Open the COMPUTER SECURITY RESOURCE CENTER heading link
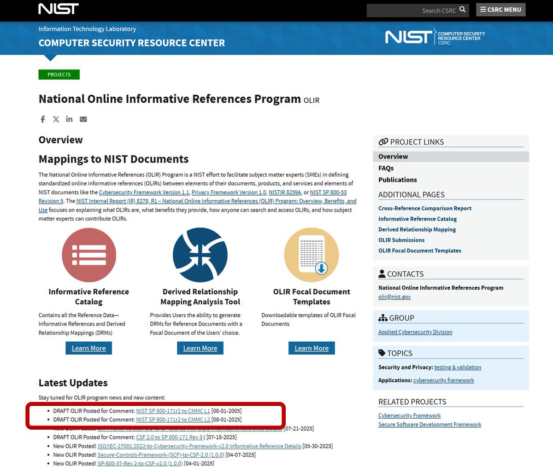 click(x=132, y=43)
